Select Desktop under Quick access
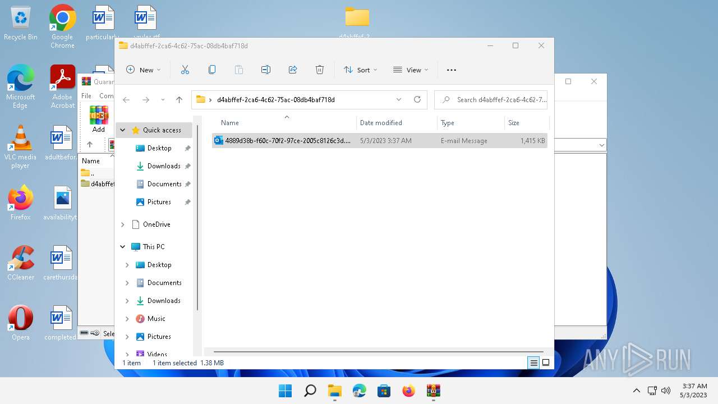 point(159,148)
